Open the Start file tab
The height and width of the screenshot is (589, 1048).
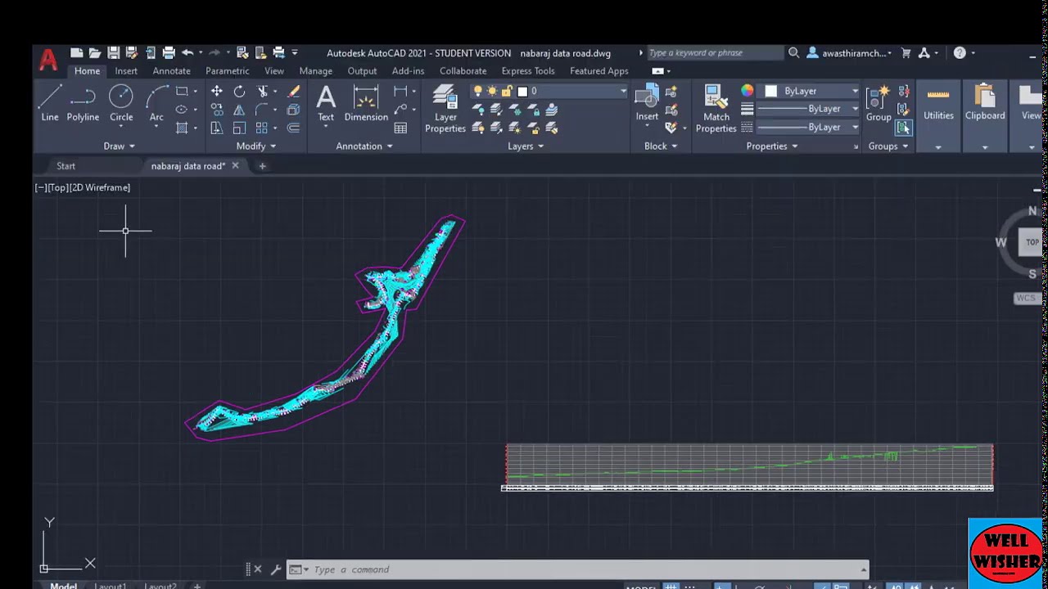(x=65, y=166)
